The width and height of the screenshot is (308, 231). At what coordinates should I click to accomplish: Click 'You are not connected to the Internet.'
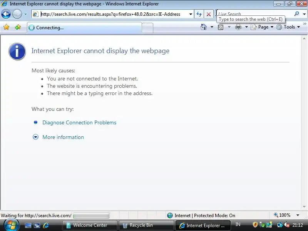pos(92,79)
